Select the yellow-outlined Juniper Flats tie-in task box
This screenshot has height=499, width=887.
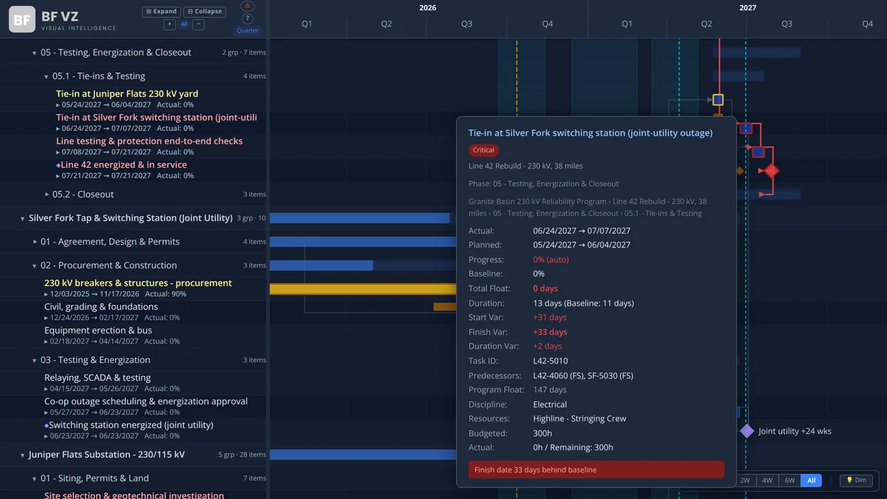(x=718, y=100)
